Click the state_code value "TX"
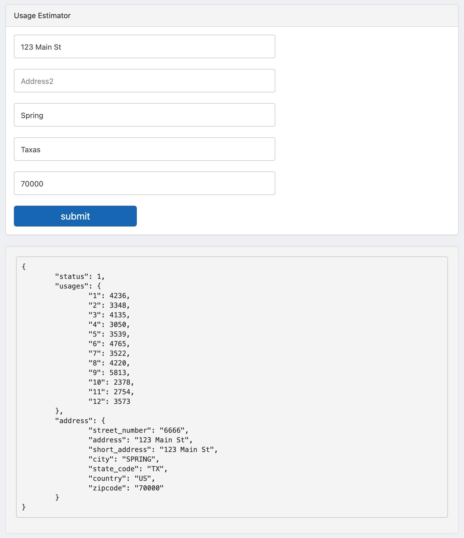This screenshot has width=464, height=538. [x=155, y=469]
